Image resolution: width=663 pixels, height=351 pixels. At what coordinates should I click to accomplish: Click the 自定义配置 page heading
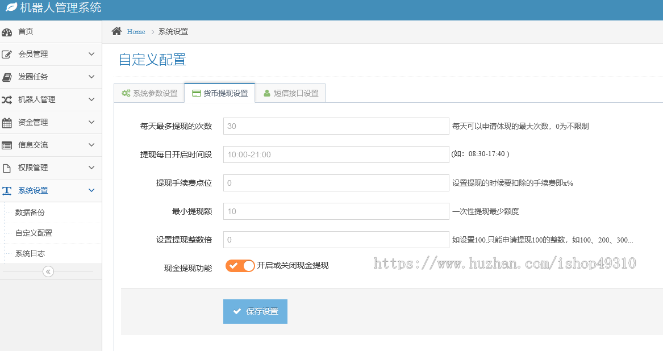[152, 60]
